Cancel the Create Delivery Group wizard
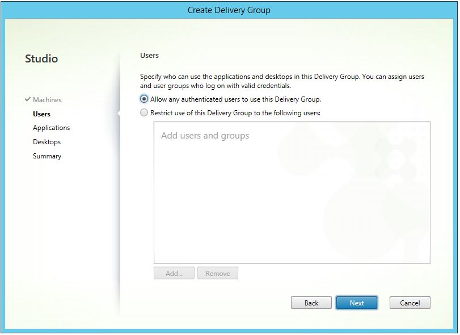 pos(410,303)
